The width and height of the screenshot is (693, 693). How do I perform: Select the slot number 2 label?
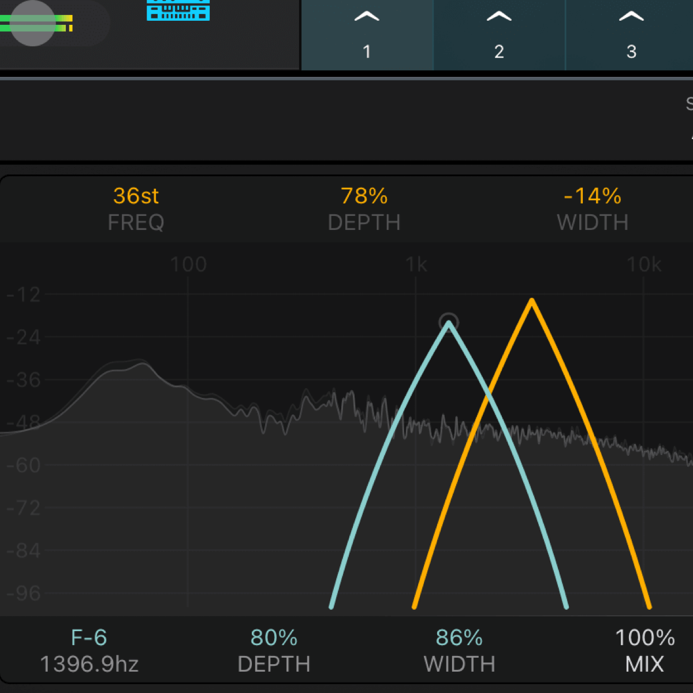499,52
